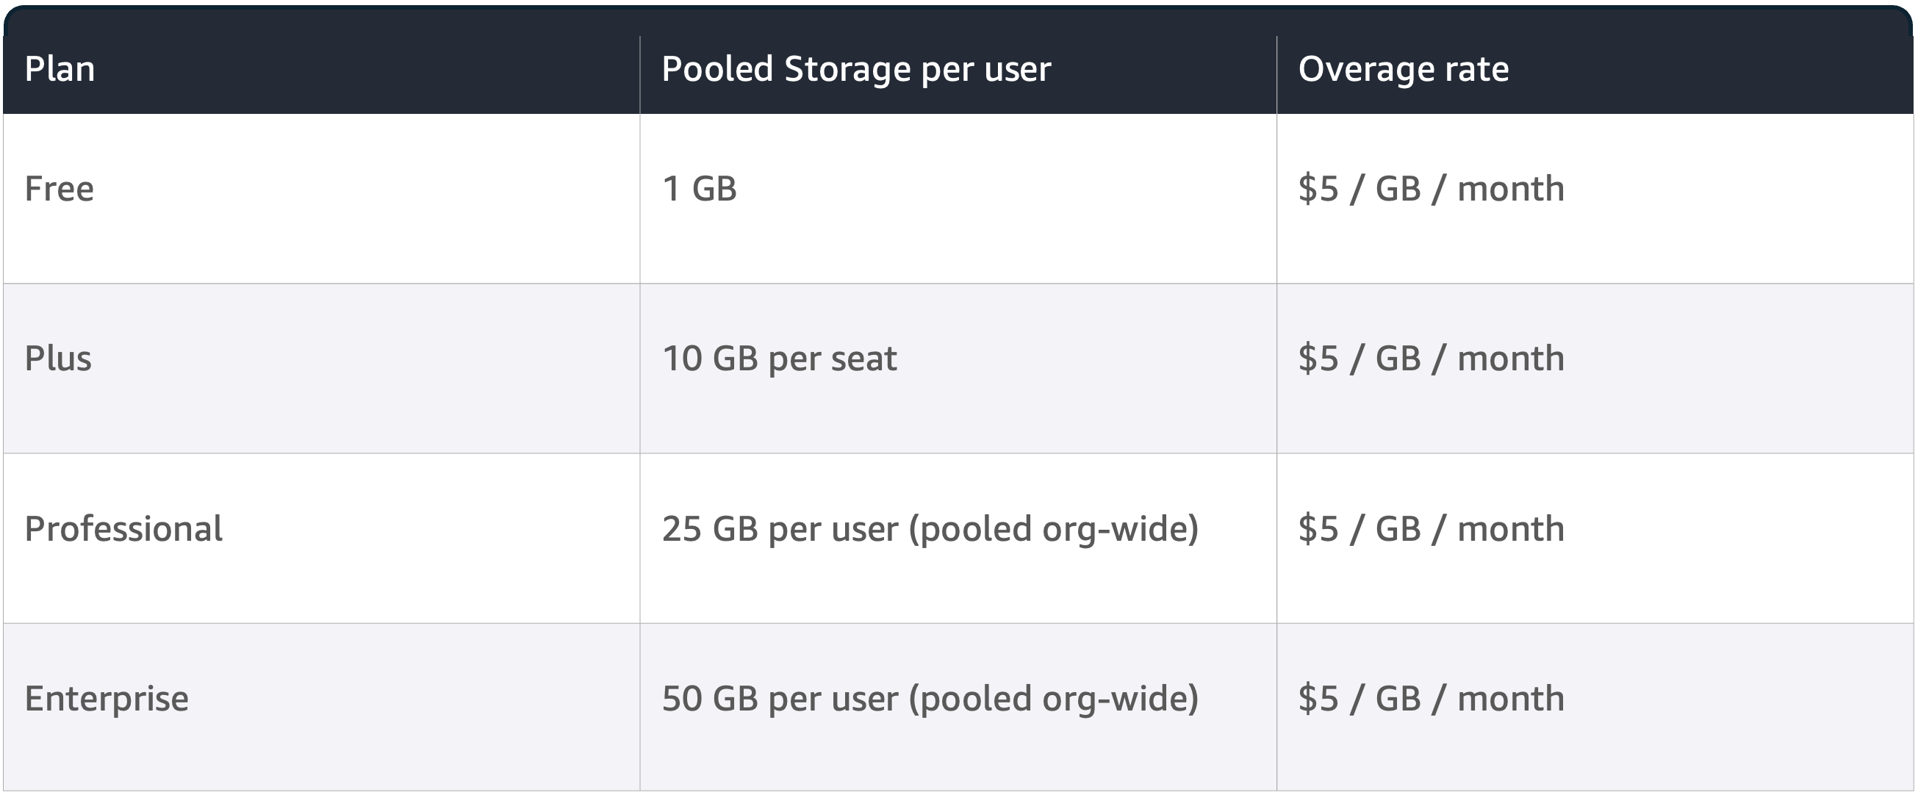Image resolution: width=1918 pixels, height=795 pixels.
Task: Click the 10 GB per seat cell
Action: pos(779,358)
